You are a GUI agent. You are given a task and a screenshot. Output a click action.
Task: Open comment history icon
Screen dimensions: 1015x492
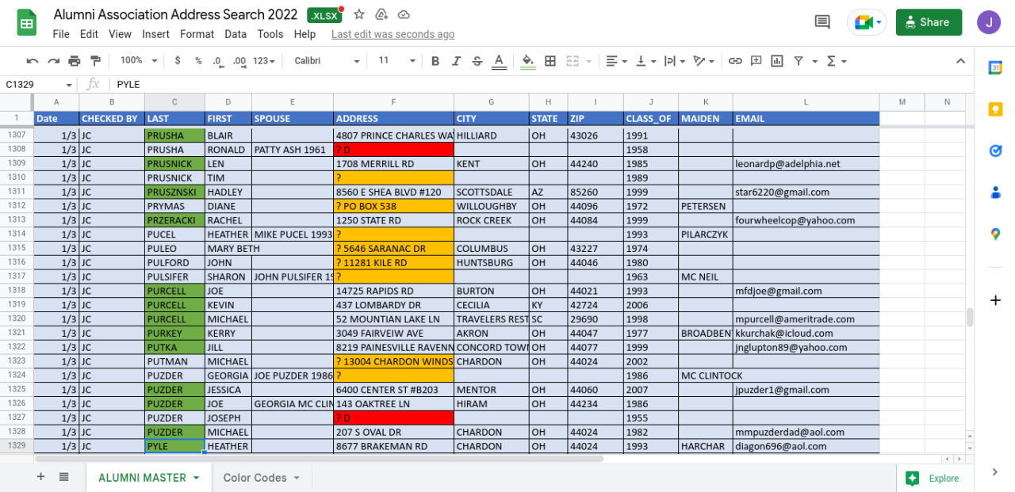822,22
